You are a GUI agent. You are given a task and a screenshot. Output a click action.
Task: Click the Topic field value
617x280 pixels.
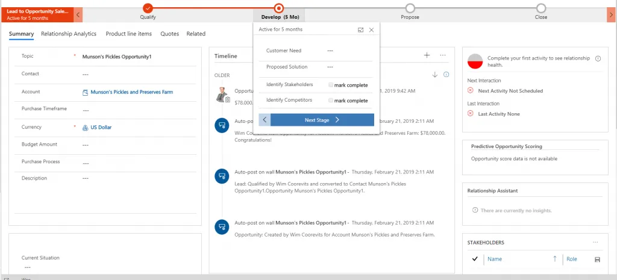click(117, 57)
